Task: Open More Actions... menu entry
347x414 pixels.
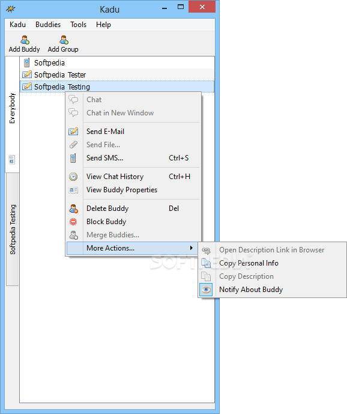Action: coord(133,248)
